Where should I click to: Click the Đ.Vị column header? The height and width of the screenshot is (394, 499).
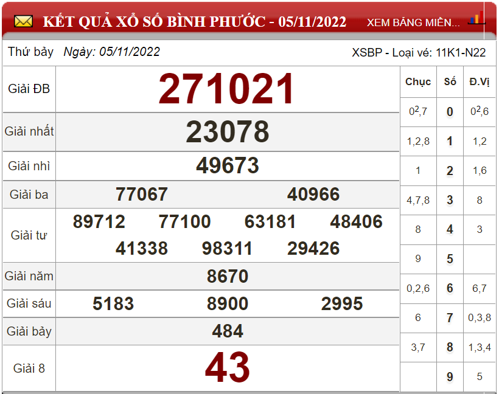click(x=480, y=81)
